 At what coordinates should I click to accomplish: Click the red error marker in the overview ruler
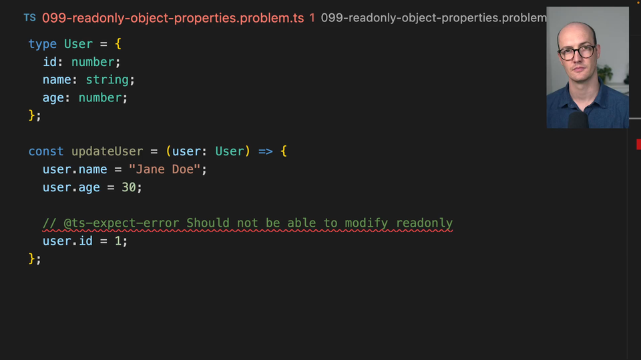(638, 144)
